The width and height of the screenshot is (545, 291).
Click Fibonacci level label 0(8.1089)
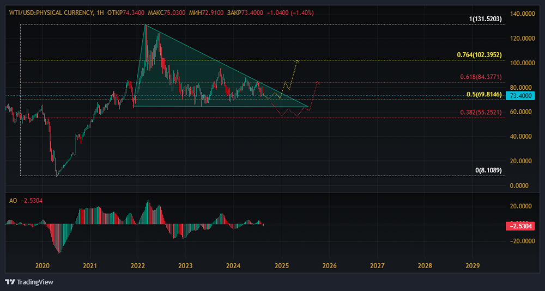[x=488, y=170]
